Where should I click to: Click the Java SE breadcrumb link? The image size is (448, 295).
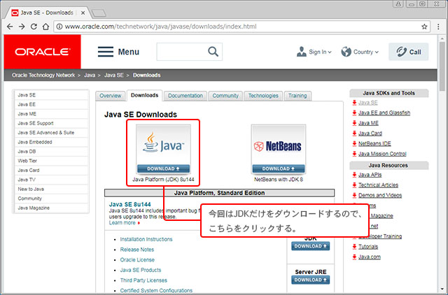pyautogui.click(x=113, y=75)
